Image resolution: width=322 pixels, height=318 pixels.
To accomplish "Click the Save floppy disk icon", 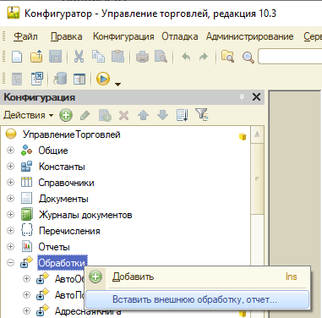I will (55, 57).
